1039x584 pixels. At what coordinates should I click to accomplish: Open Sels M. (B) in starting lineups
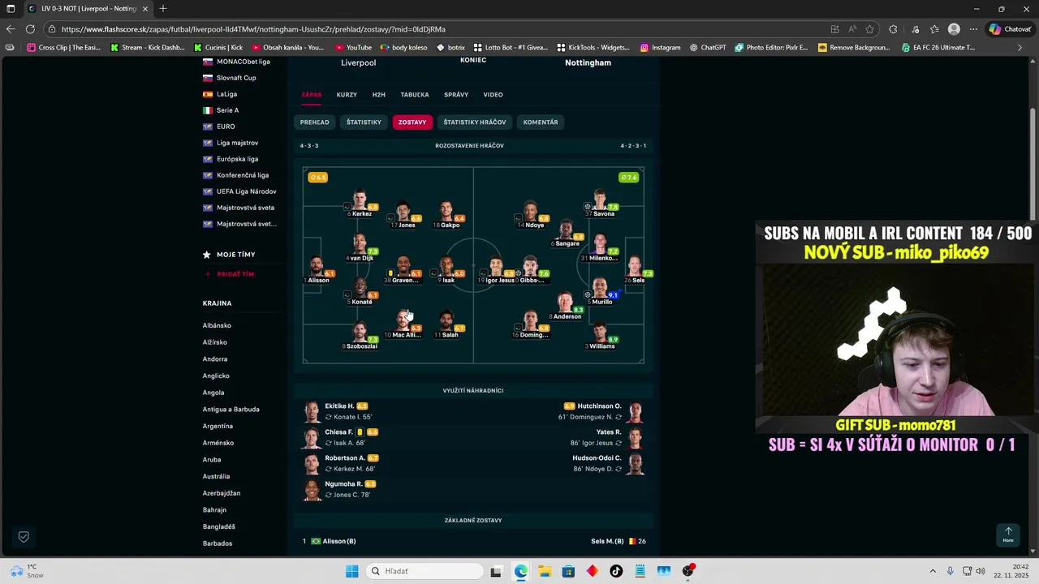pos(607,541)
